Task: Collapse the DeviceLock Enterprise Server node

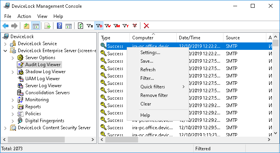Action: point(5,51)
